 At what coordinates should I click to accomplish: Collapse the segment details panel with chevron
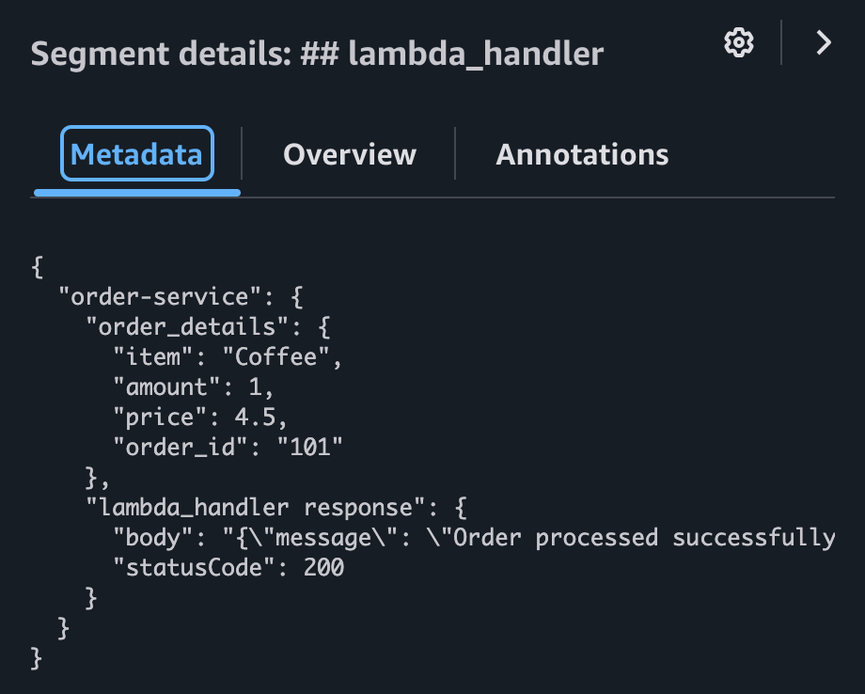(824, 42)
